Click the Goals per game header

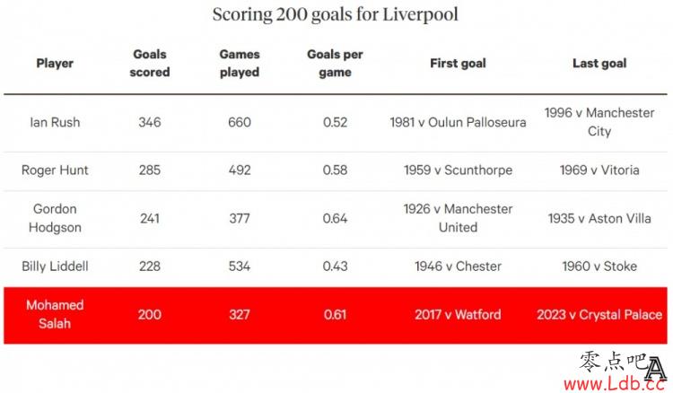coord(335,63)
